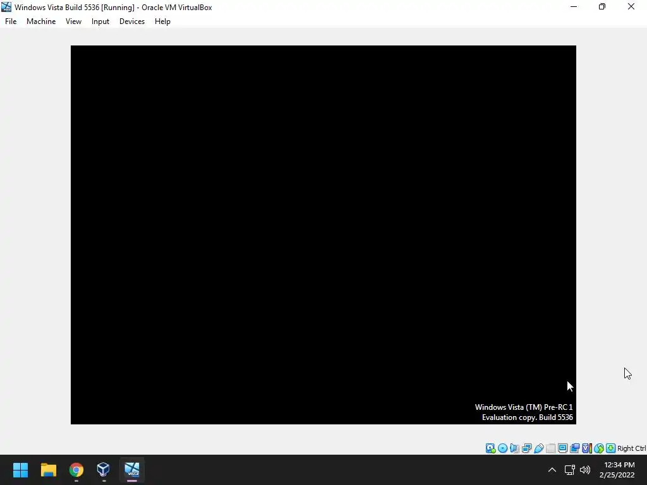Click the video recording status icon
This screenshot has width=647, height=485.
[x=574, y=448]
